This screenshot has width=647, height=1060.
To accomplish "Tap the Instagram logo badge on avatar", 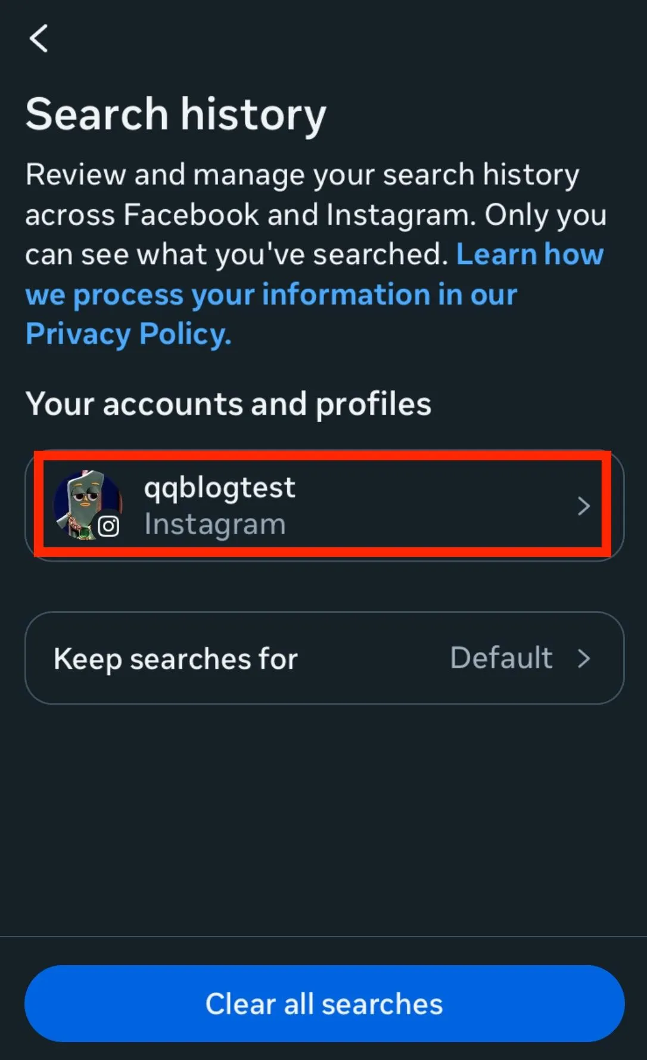I will click(x=108, y=526).
